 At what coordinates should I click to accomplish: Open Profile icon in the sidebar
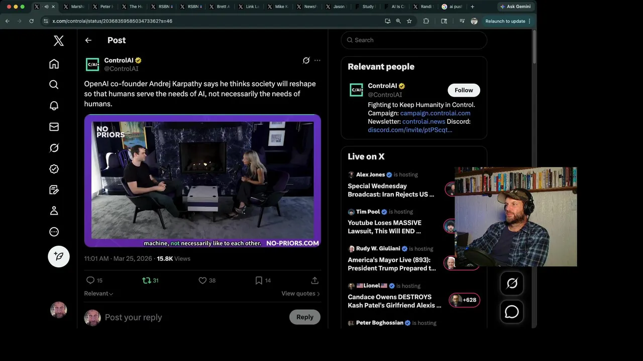click(x=54, y=211)
